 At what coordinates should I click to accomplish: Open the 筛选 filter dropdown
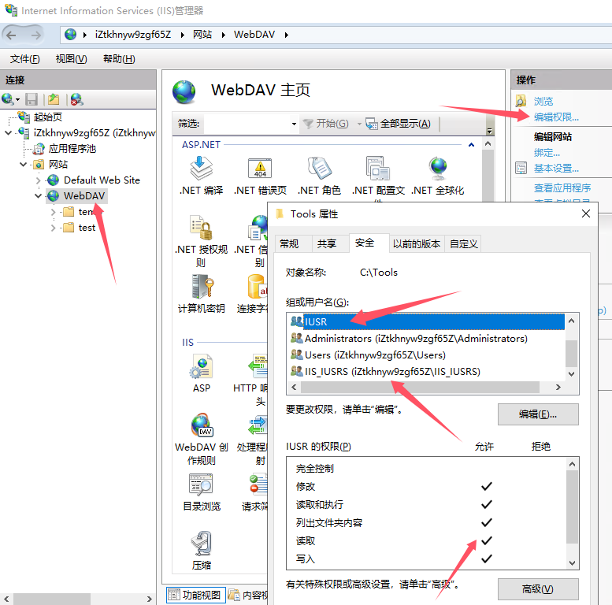click(x=293, y=124)
